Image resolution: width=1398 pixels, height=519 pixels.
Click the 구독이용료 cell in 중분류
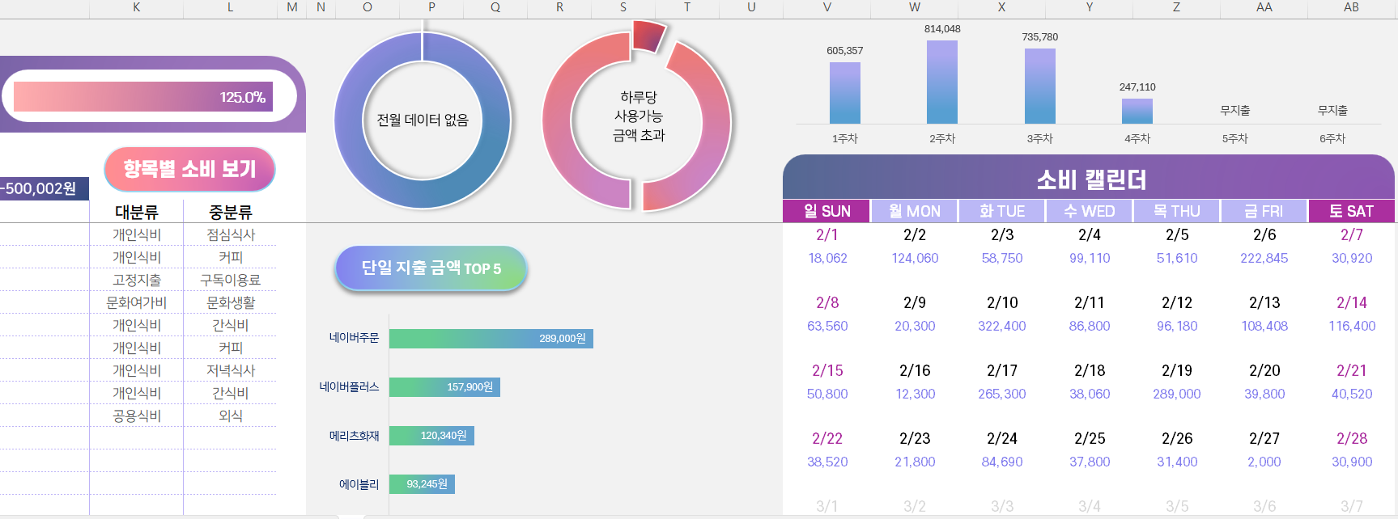(x=231, y=280)
